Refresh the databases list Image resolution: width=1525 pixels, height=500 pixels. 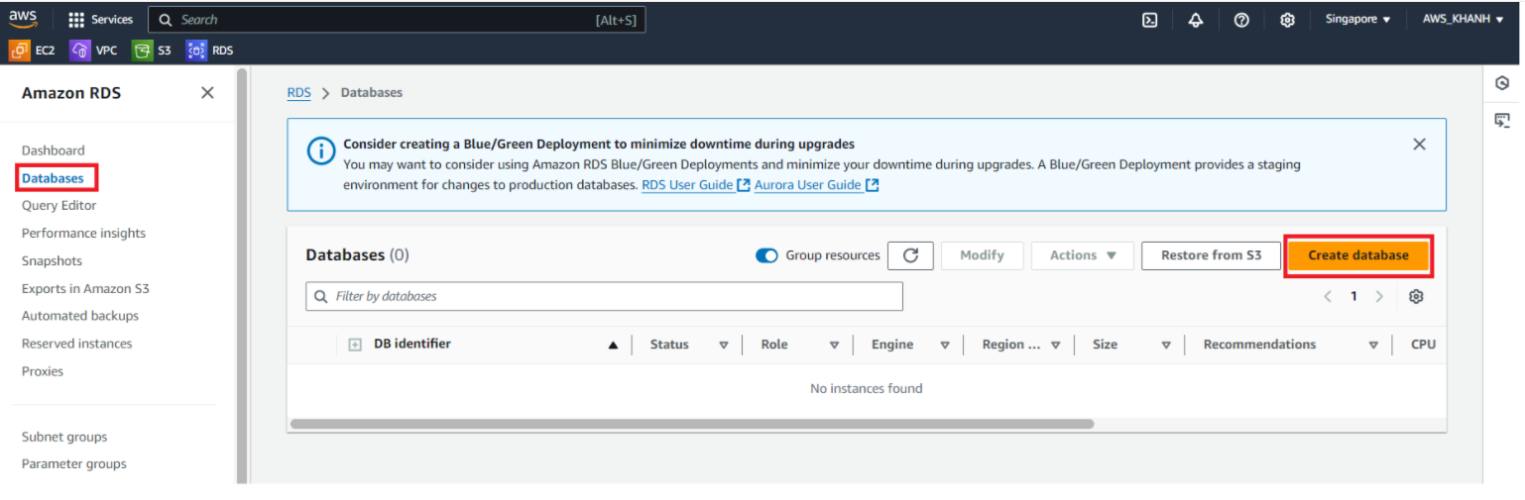(910, 255)
